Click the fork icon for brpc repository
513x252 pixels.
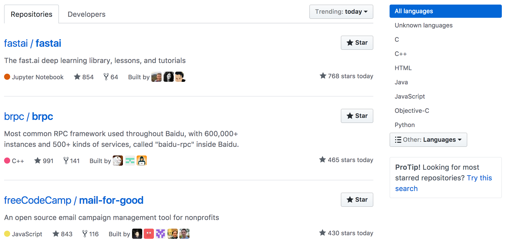tap(66, 161)
